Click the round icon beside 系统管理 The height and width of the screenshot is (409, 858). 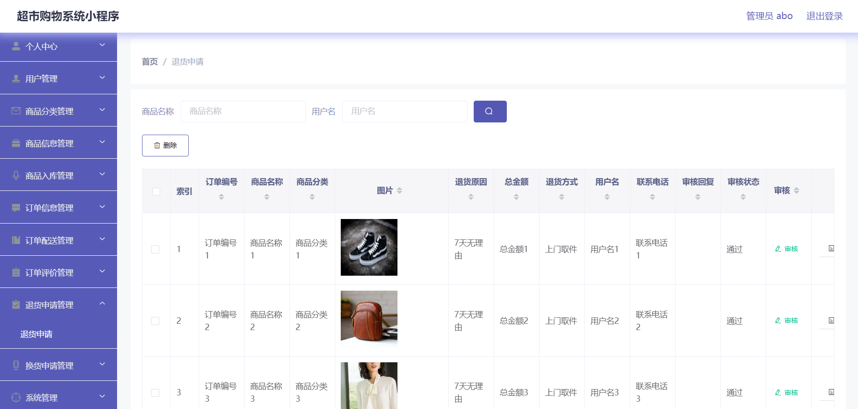16,398
